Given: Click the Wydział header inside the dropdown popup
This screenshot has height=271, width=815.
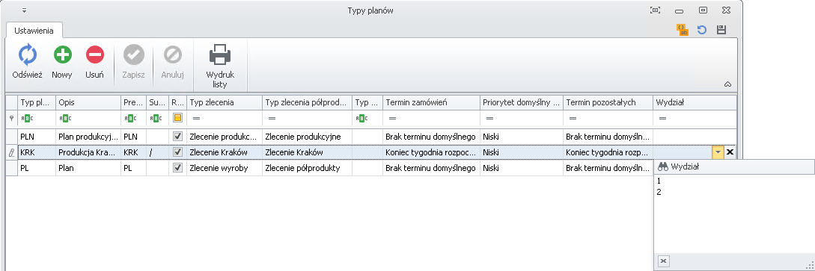Looking at the screenshot, I should 734,167.
